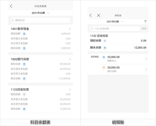Open the filter funnel in 明细账
This screenshot has width=156, height=126.
point(145,22)
